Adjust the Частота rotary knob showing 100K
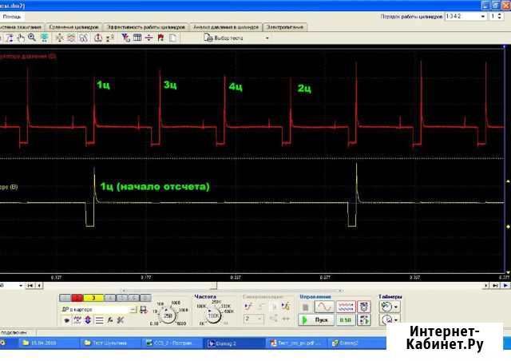The image size is (511, 361). (x=213, y=315)
